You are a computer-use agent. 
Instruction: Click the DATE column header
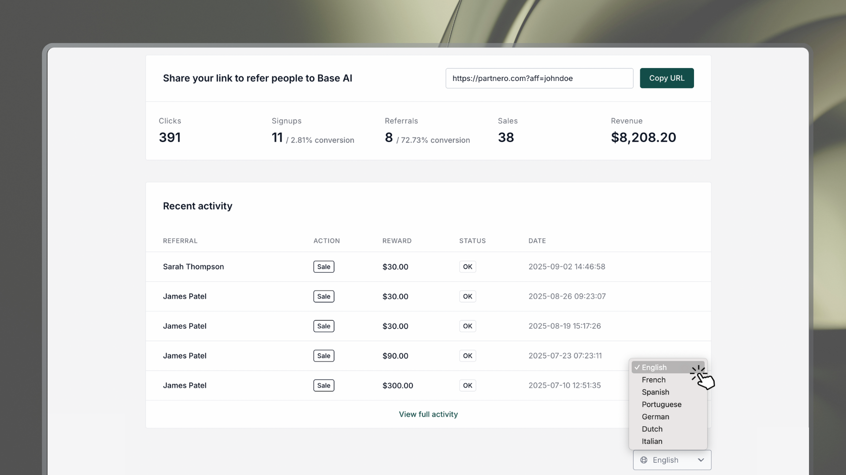tap(537, 241)
